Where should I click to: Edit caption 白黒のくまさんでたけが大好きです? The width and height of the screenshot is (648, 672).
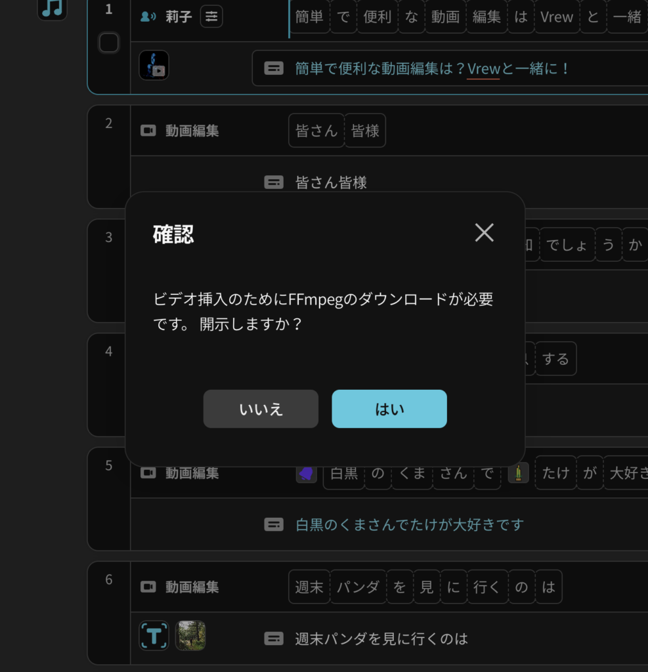410,524
